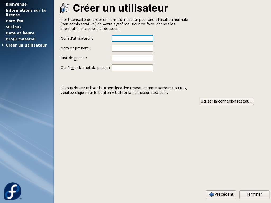The width and height of the screenshot is (271, 203).
Task: Open the Pare-feu sidebar step
Action: (x=15, y=21)
